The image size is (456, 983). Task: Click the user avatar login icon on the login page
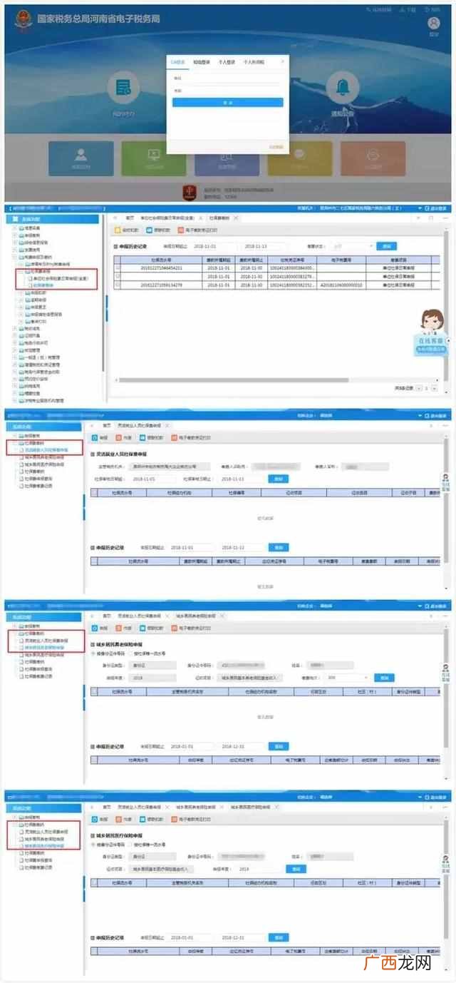pos(433,24)
